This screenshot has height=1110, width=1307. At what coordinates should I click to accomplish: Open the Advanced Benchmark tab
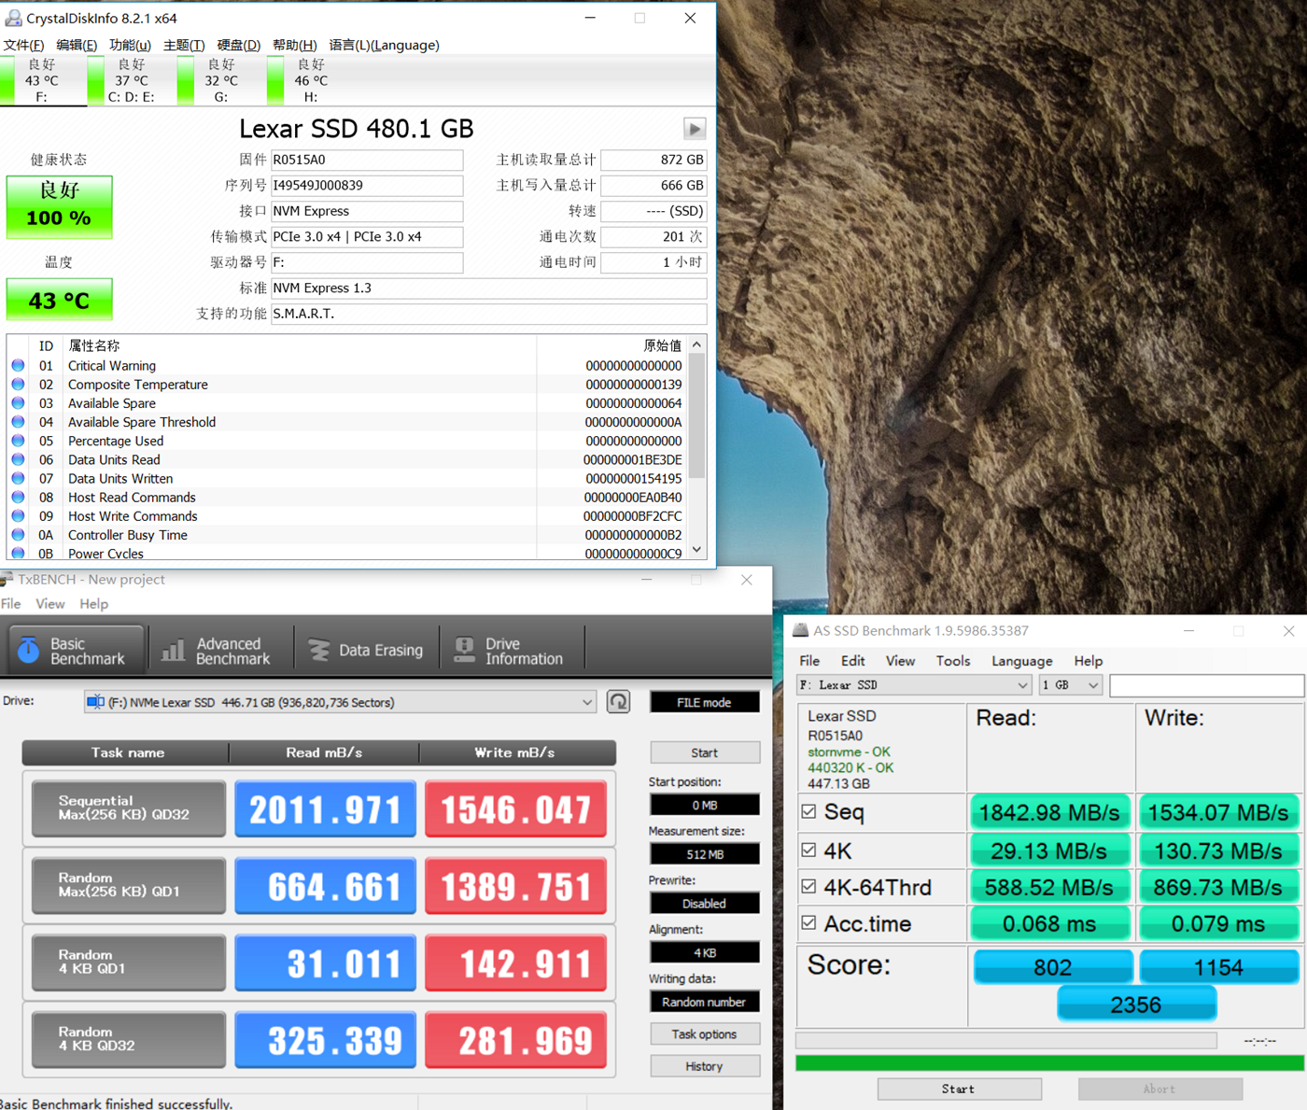coord(218,651)
